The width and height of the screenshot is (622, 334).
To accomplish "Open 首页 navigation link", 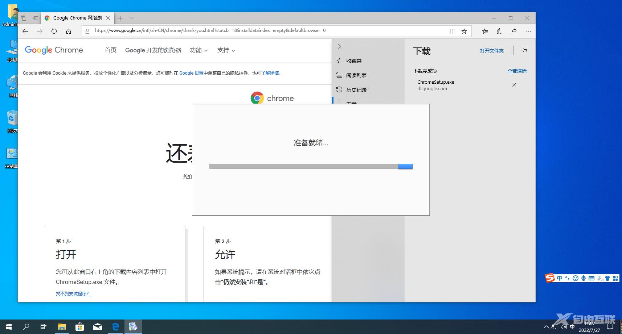I will 111,50.
